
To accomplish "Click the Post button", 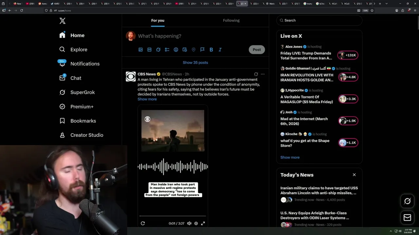I will (x=257, y=50).
